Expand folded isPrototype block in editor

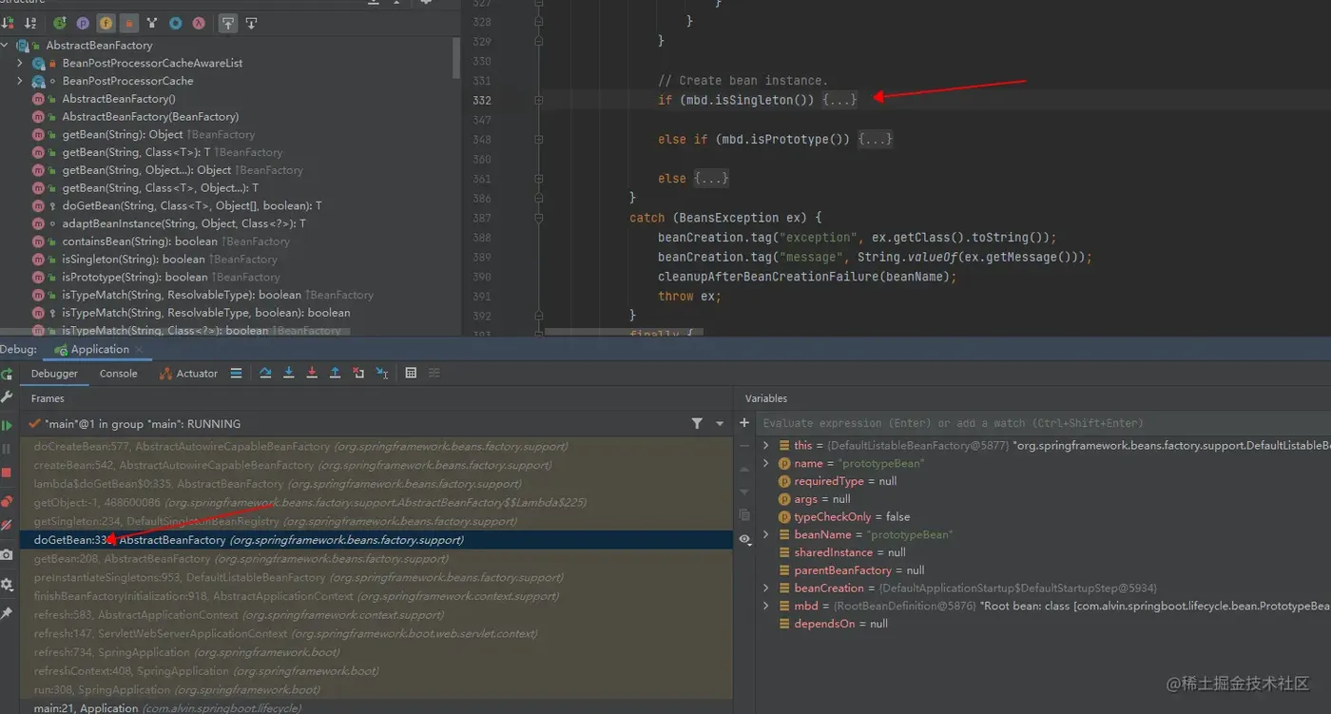tap(875, 140)
